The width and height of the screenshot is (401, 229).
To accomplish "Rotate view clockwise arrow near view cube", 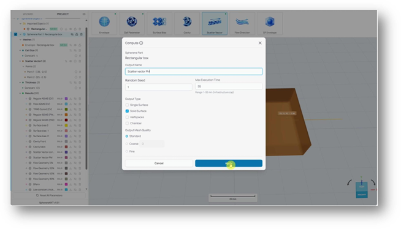I will point(373,182).
